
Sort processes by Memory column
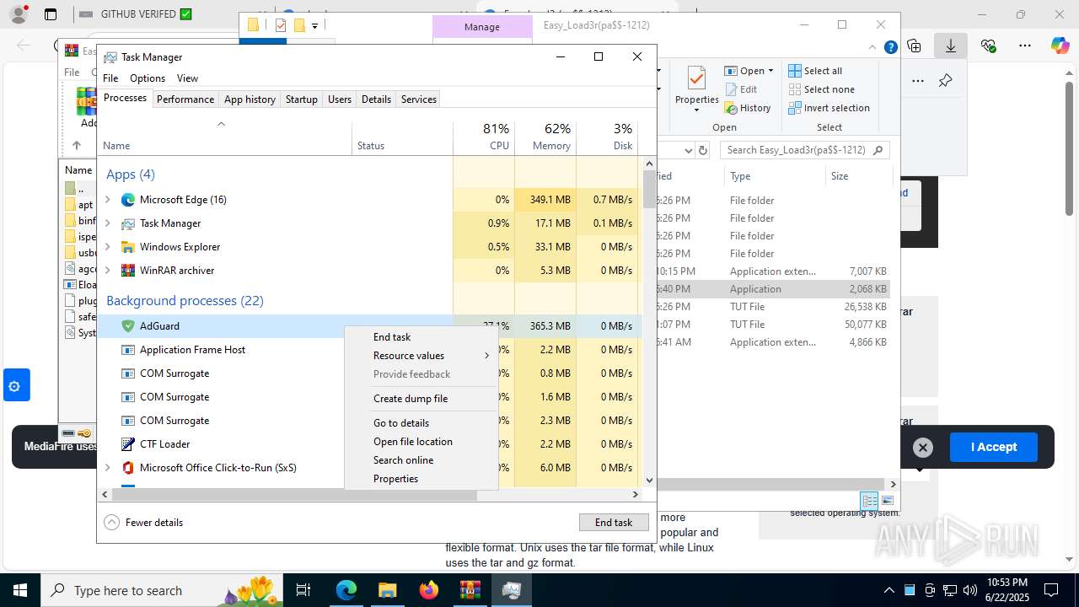545,137
